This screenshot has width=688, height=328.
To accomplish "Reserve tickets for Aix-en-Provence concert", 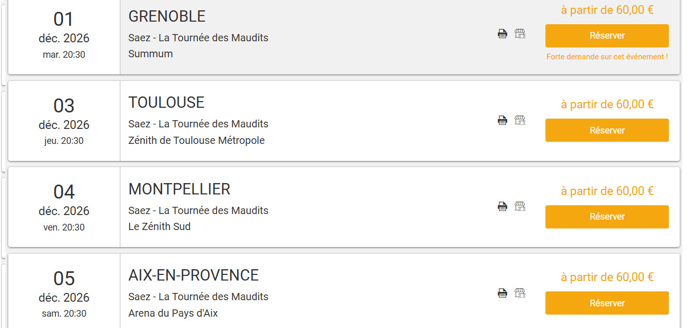I will (607, 303).
